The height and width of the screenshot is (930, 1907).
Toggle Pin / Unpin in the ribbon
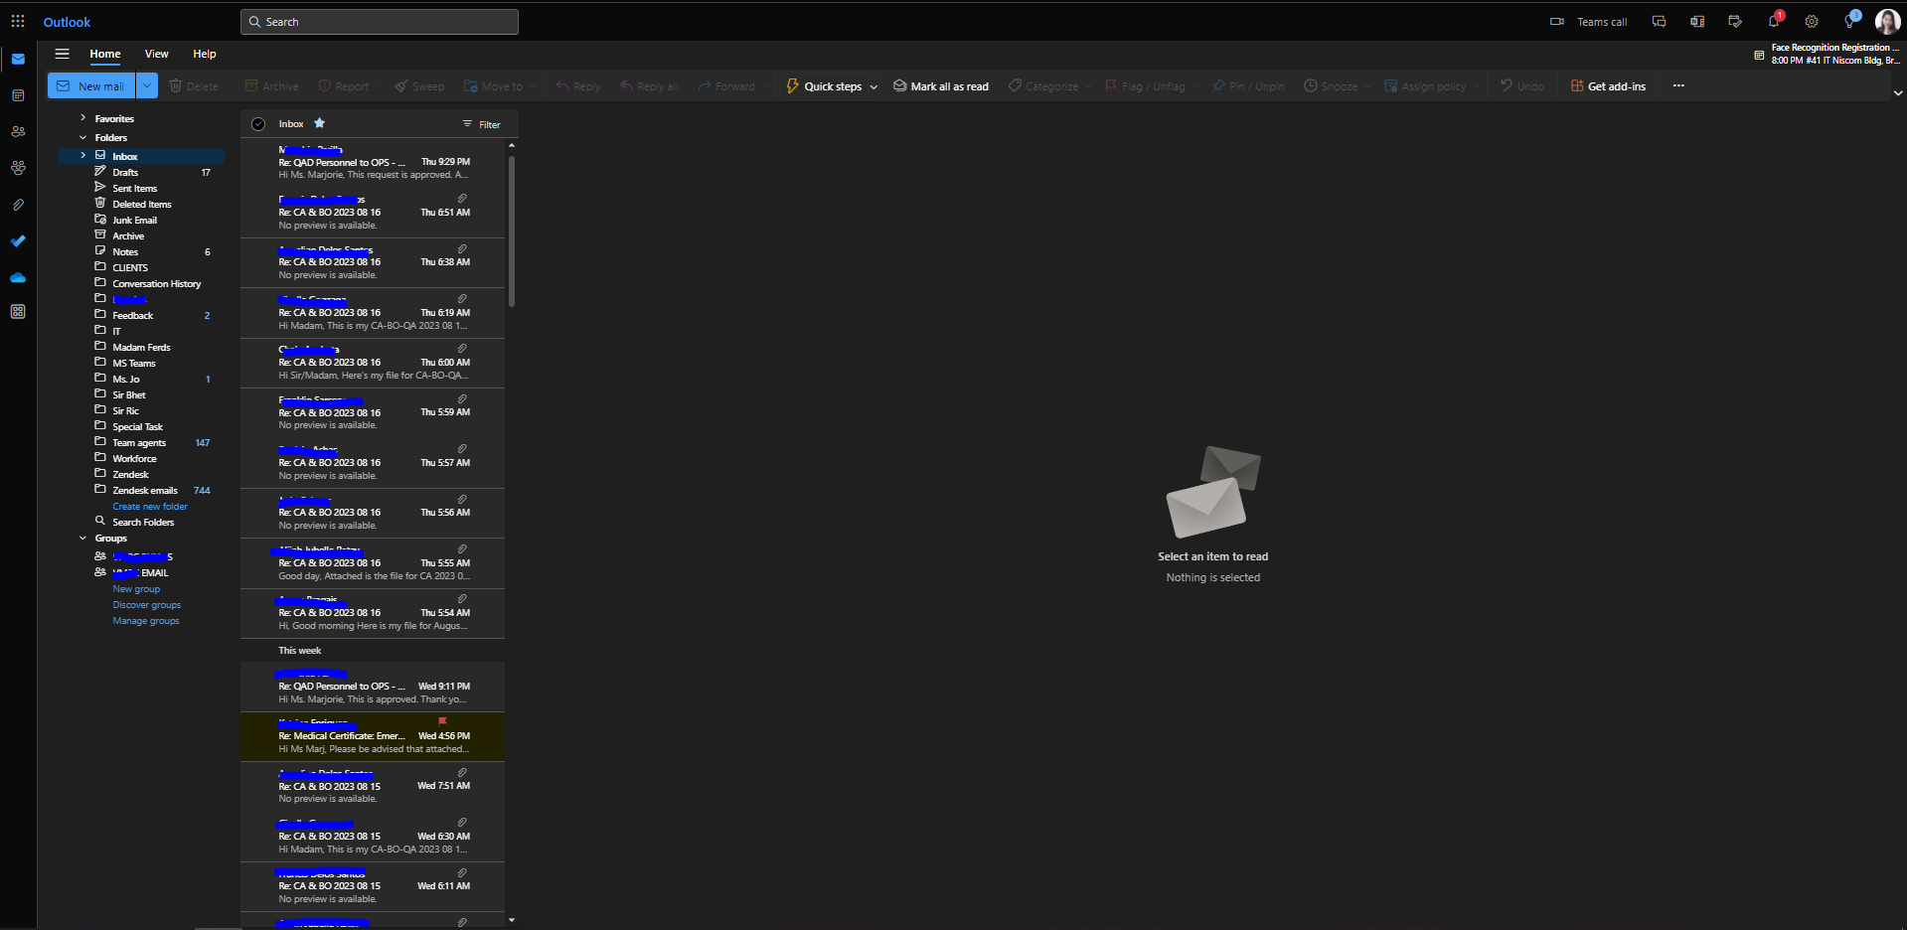[1248, 86]
